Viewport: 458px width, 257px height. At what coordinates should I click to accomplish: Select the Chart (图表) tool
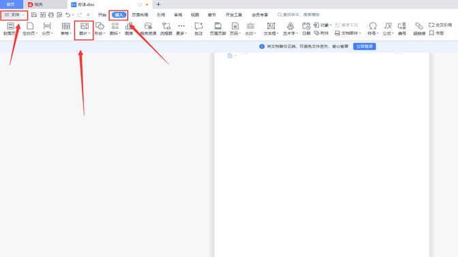[129, 29]
